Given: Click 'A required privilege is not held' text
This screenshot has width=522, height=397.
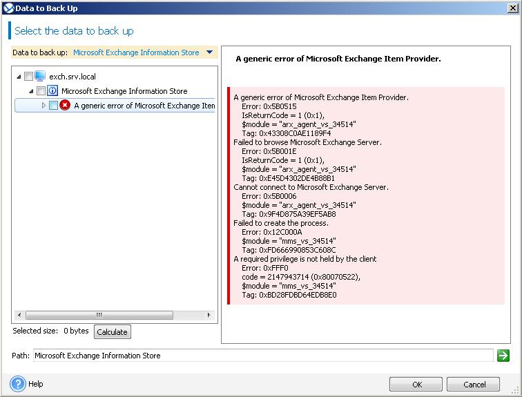Looking at the screenshot, I should (305, 259).
